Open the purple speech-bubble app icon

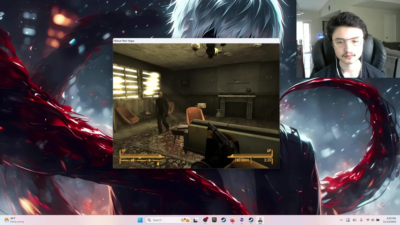coord(242,220)
